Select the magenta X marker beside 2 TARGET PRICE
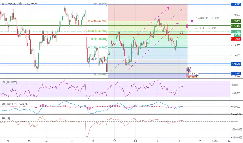The width and height of the screenshot is (243, 143). (x=192, y=21)
